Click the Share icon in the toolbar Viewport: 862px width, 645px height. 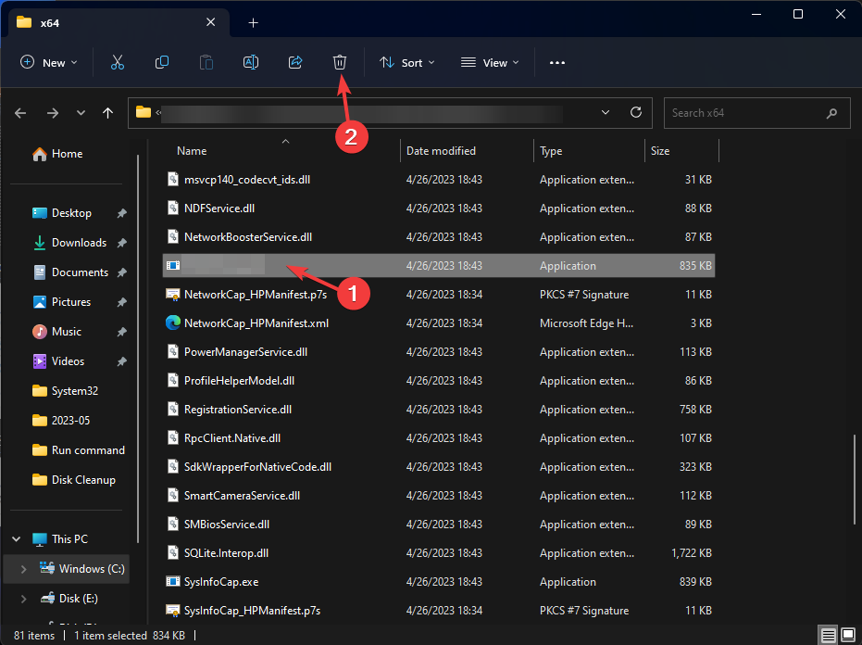coord(294,62)
